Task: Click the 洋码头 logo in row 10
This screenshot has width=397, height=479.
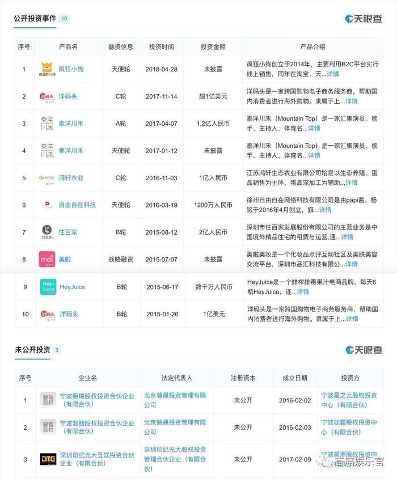Action: click(48, 315)
